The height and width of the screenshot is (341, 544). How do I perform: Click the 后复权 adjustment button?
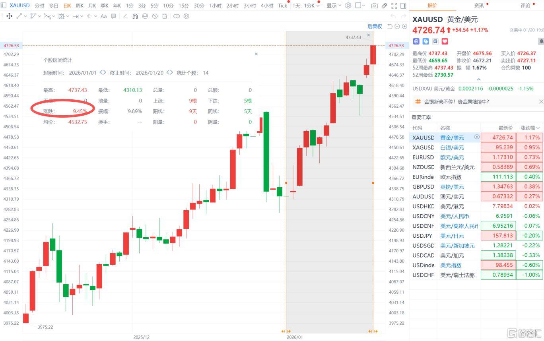(x=375, y=26)
